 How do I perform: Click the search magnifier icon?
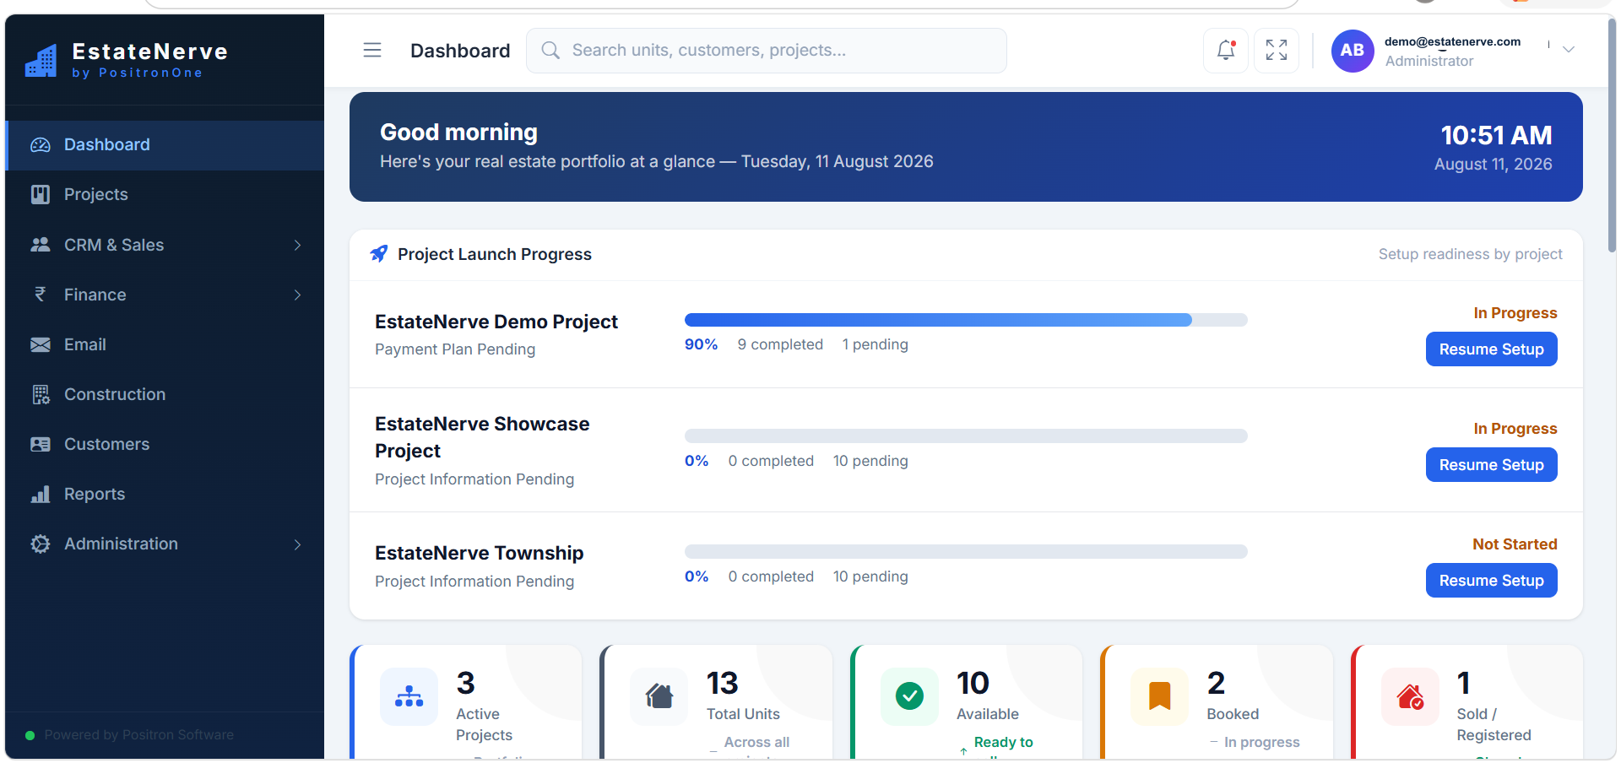point(550,51)
